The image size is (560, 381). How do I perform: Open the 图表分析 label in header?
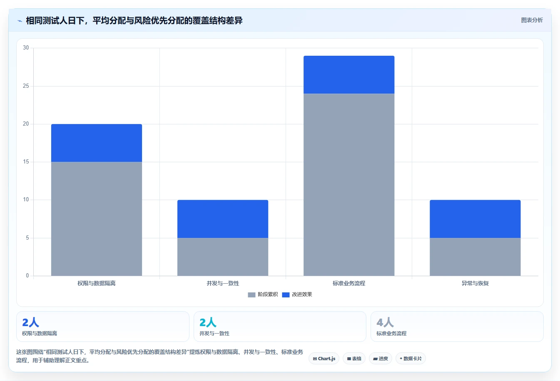click(532, 20)
